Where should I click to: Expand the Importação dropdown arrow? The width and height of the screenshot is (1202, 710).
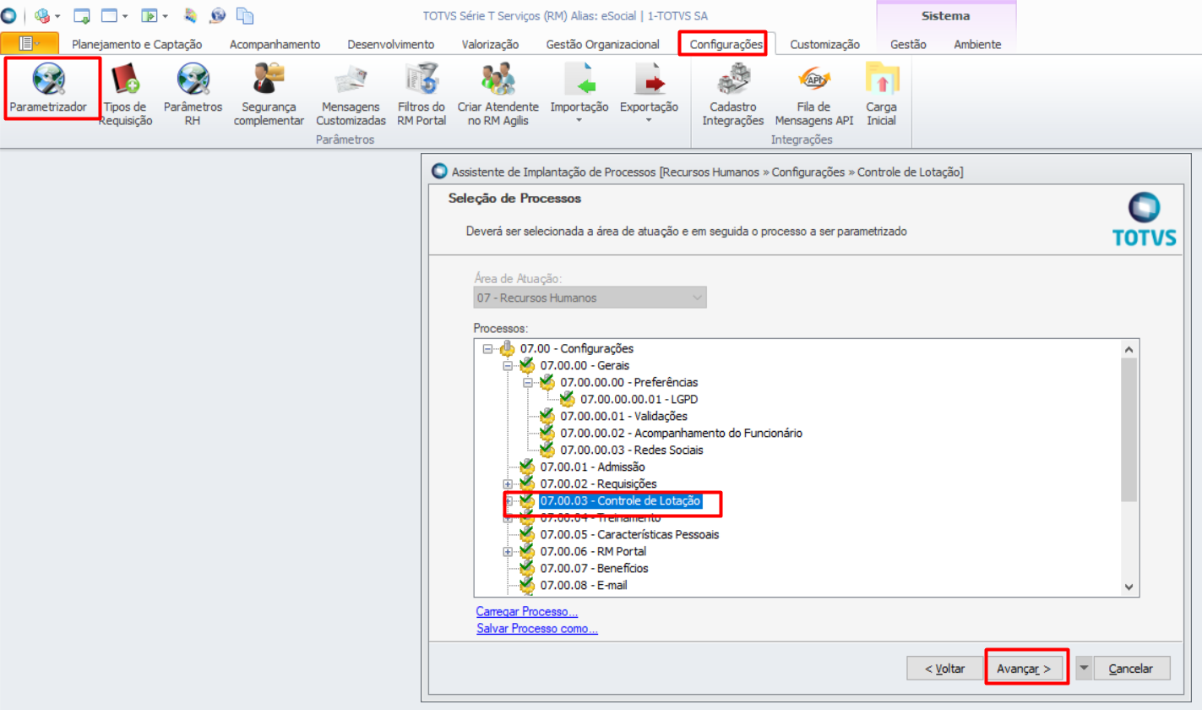(579, 120)
